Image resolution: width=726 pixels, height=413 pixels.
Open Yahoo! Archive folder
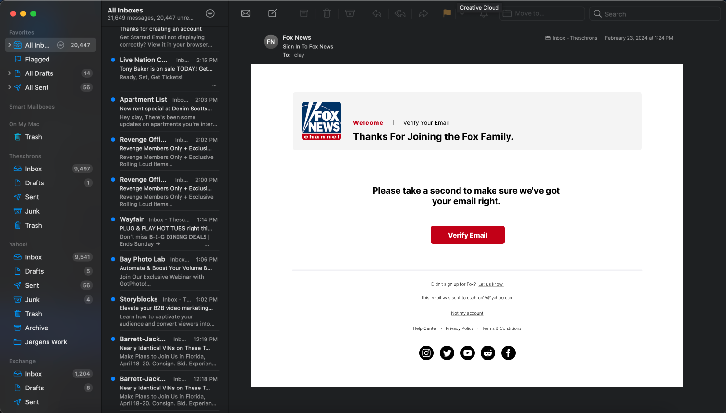(x=50, y=328)
